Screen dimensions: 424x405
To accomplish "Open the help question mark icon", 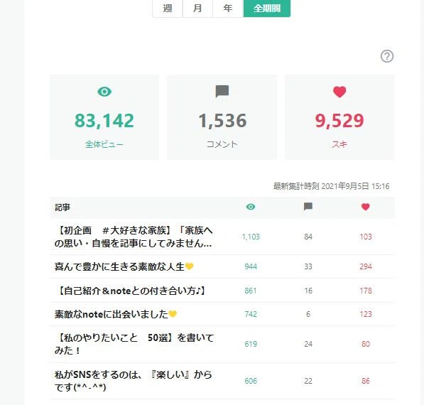I will click(387, 56).
